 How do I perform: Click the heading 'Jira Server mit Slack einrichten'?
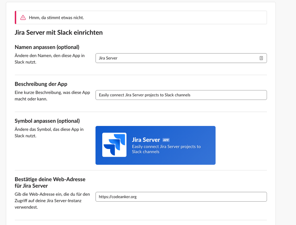click(x=59, y=33)
